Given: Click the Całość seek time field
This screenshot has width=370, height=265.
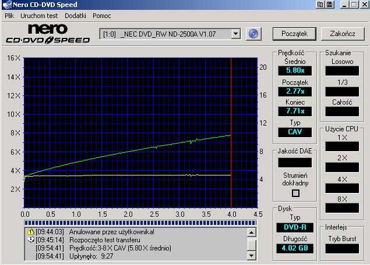Looking at the screenshot, I should point(342,112).
